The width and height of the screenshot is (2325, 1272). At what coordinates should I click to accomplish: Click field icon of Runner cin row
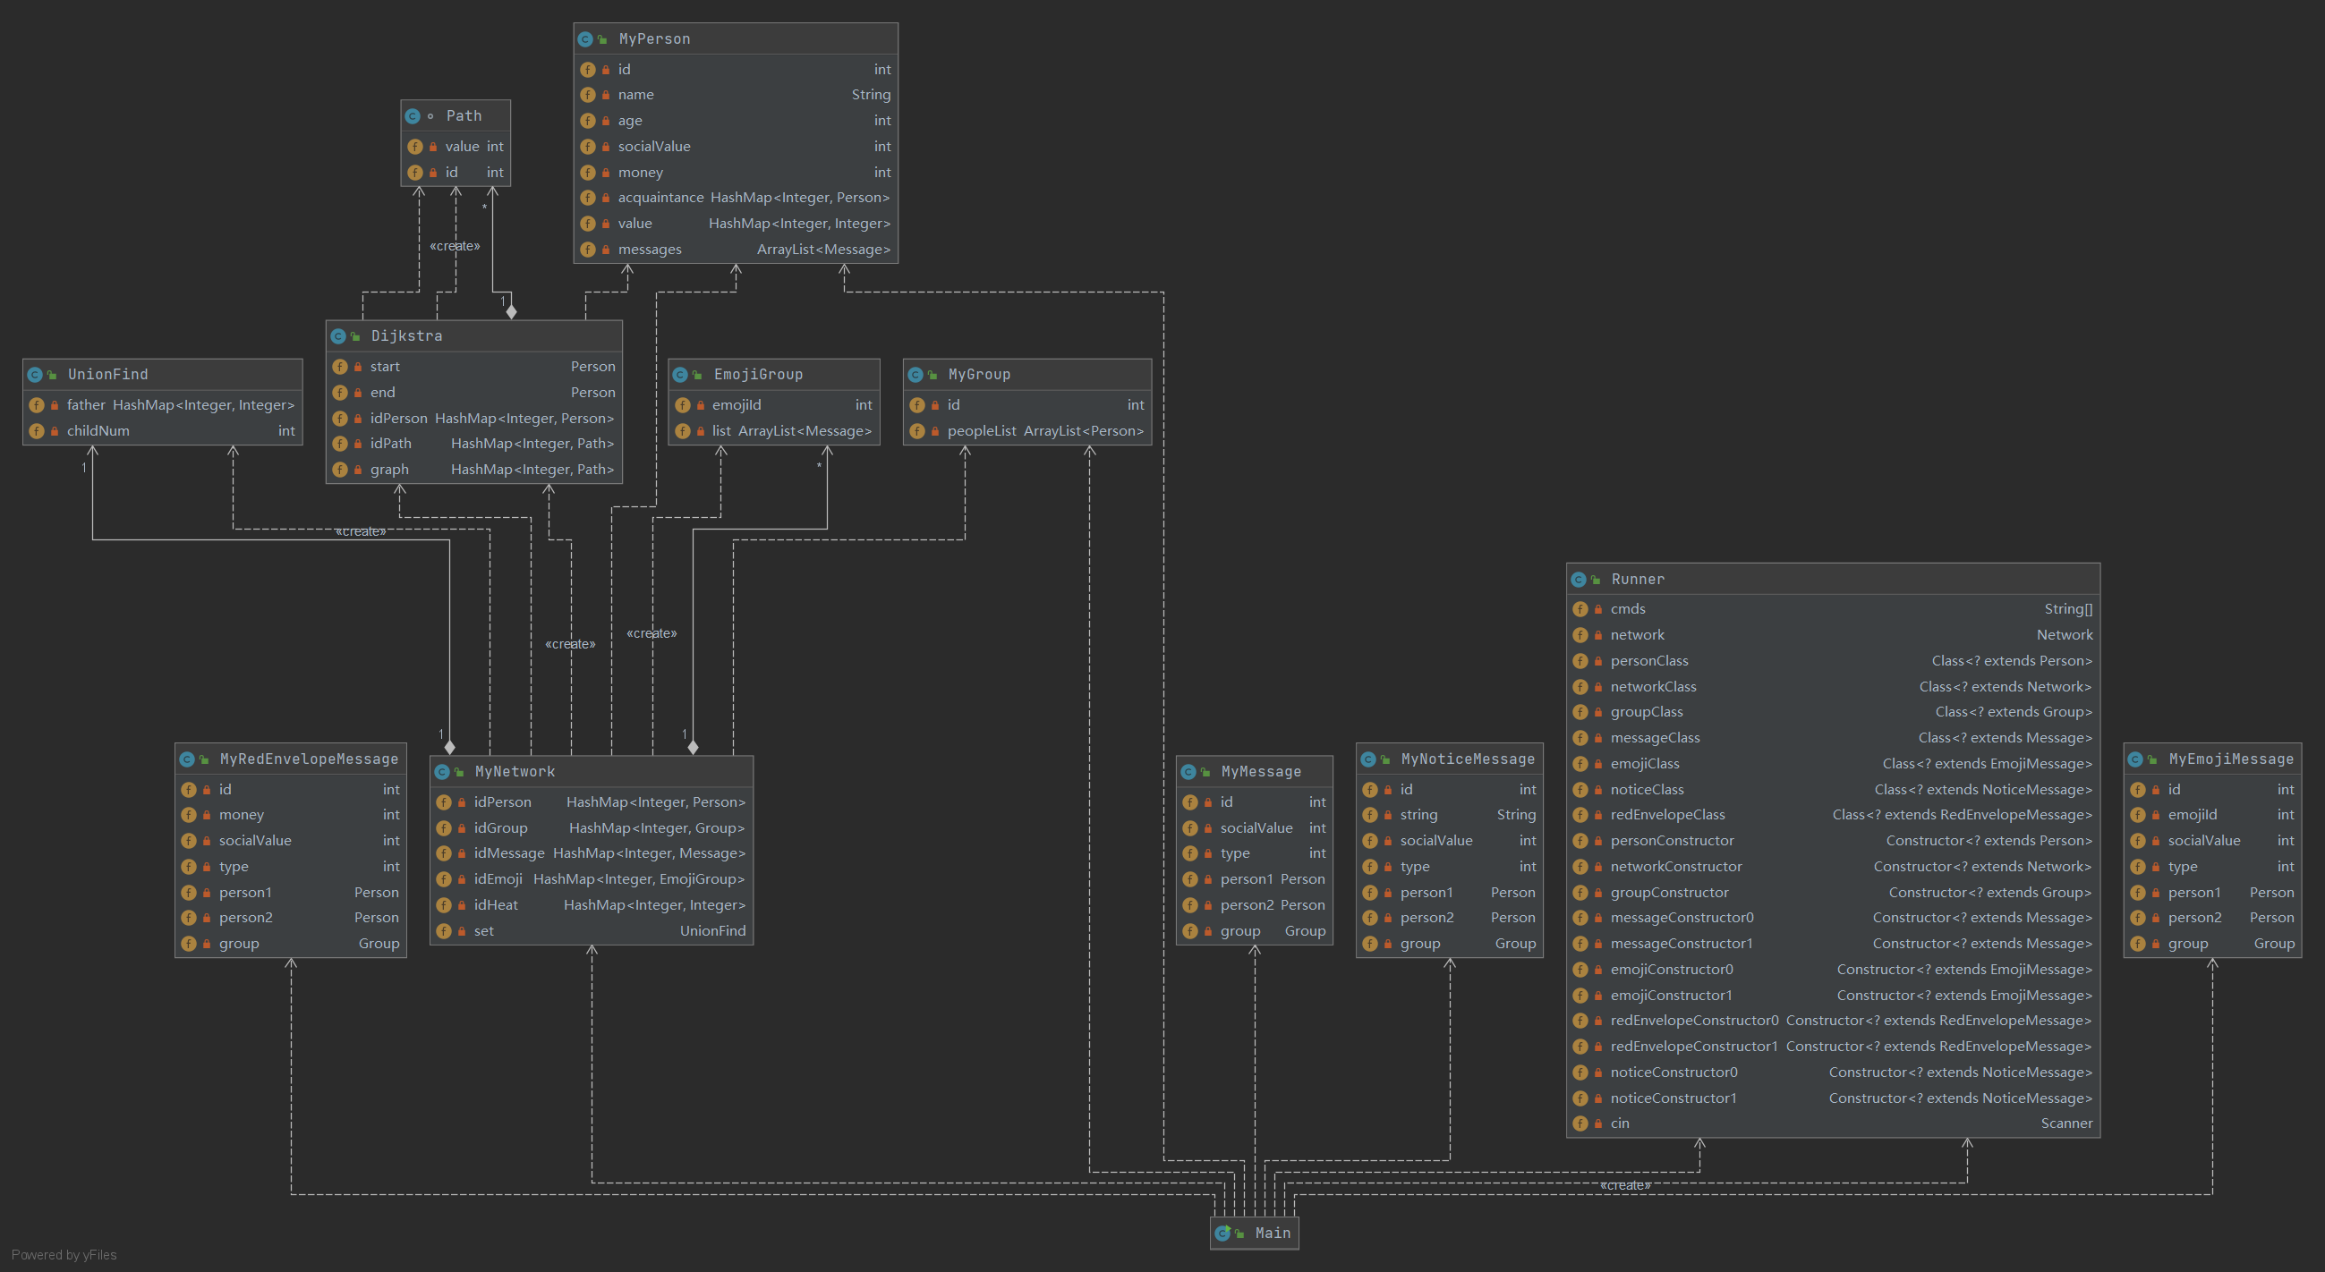(1580, 1124)
